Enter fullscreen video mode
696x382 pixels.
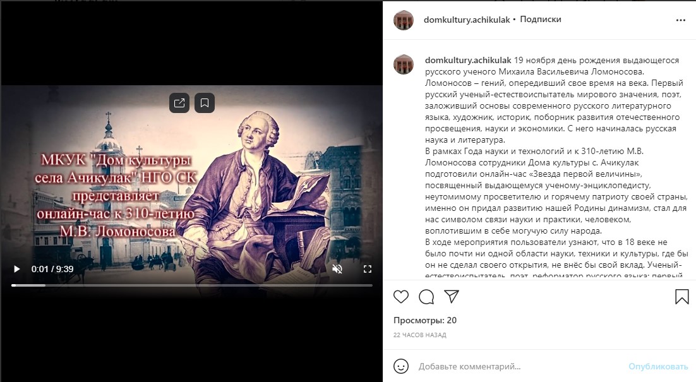coord(368,269)
